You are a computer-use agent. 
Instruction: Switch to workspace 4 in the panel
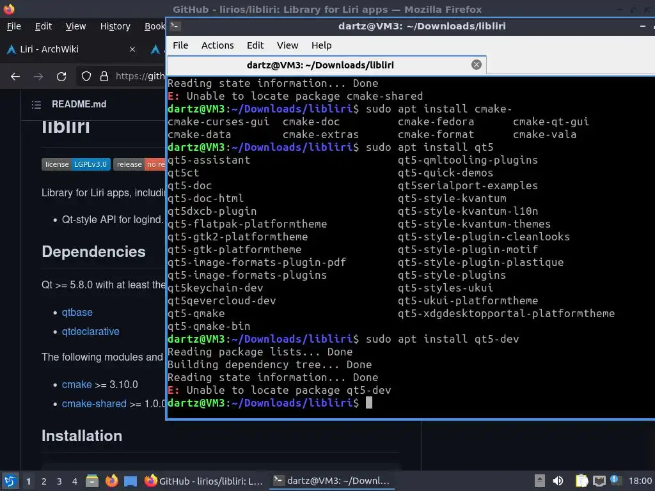click(x=75, y=481)
